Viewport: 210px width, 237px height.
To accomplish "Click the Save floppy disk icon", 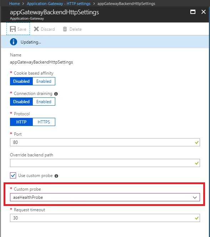I will coord(13,29).
